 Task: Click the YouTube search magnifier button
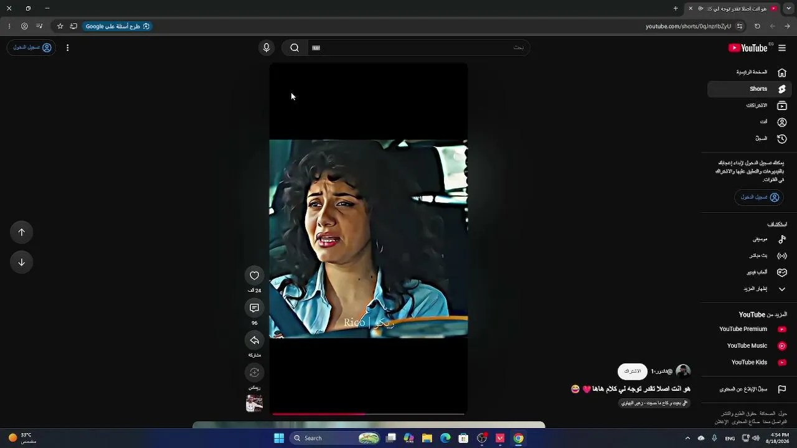(295, 48)
